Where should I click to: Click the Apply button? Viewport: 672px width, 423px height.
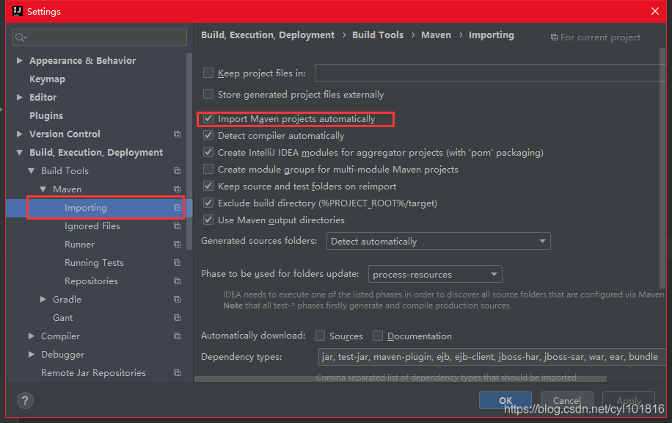click(x=628, y=401)
